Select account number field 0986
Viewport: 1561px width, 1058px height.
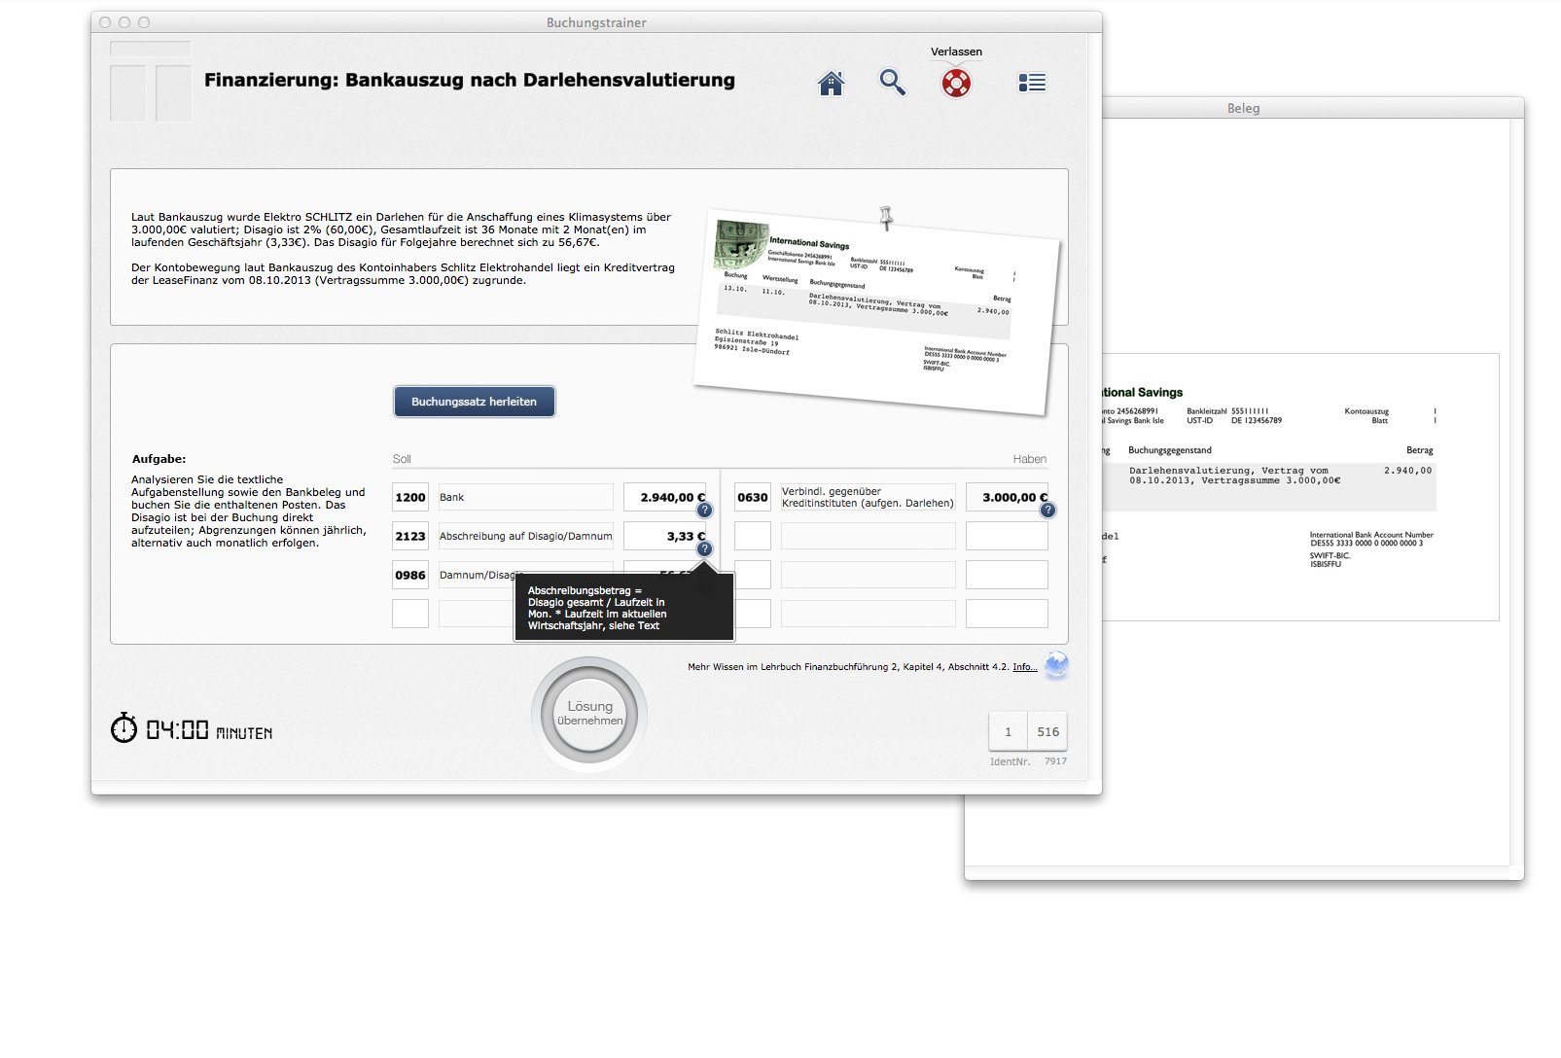[410, 575]
